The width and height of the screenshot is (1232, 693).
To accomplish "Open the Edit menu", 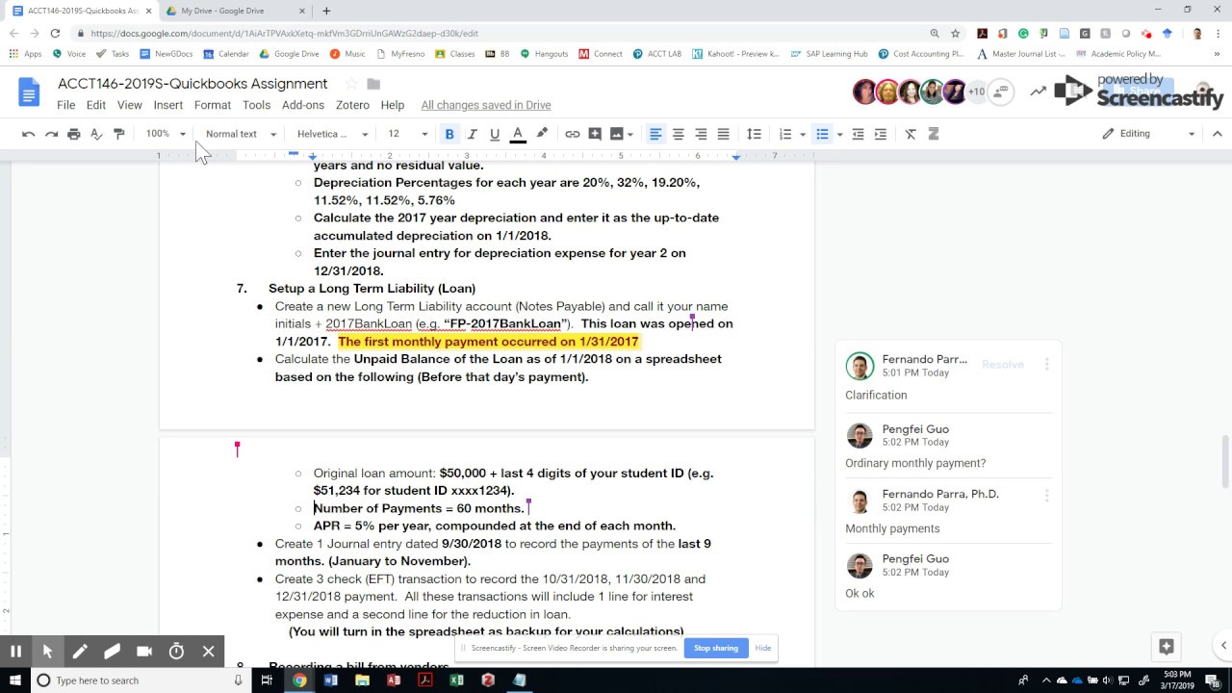I will click(95, 105).
